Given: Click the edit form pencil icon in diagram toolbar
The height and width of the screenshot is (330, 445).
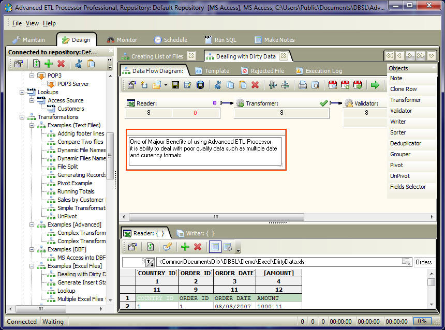Looking at the screenshot, I should click(x=188, y=85).
